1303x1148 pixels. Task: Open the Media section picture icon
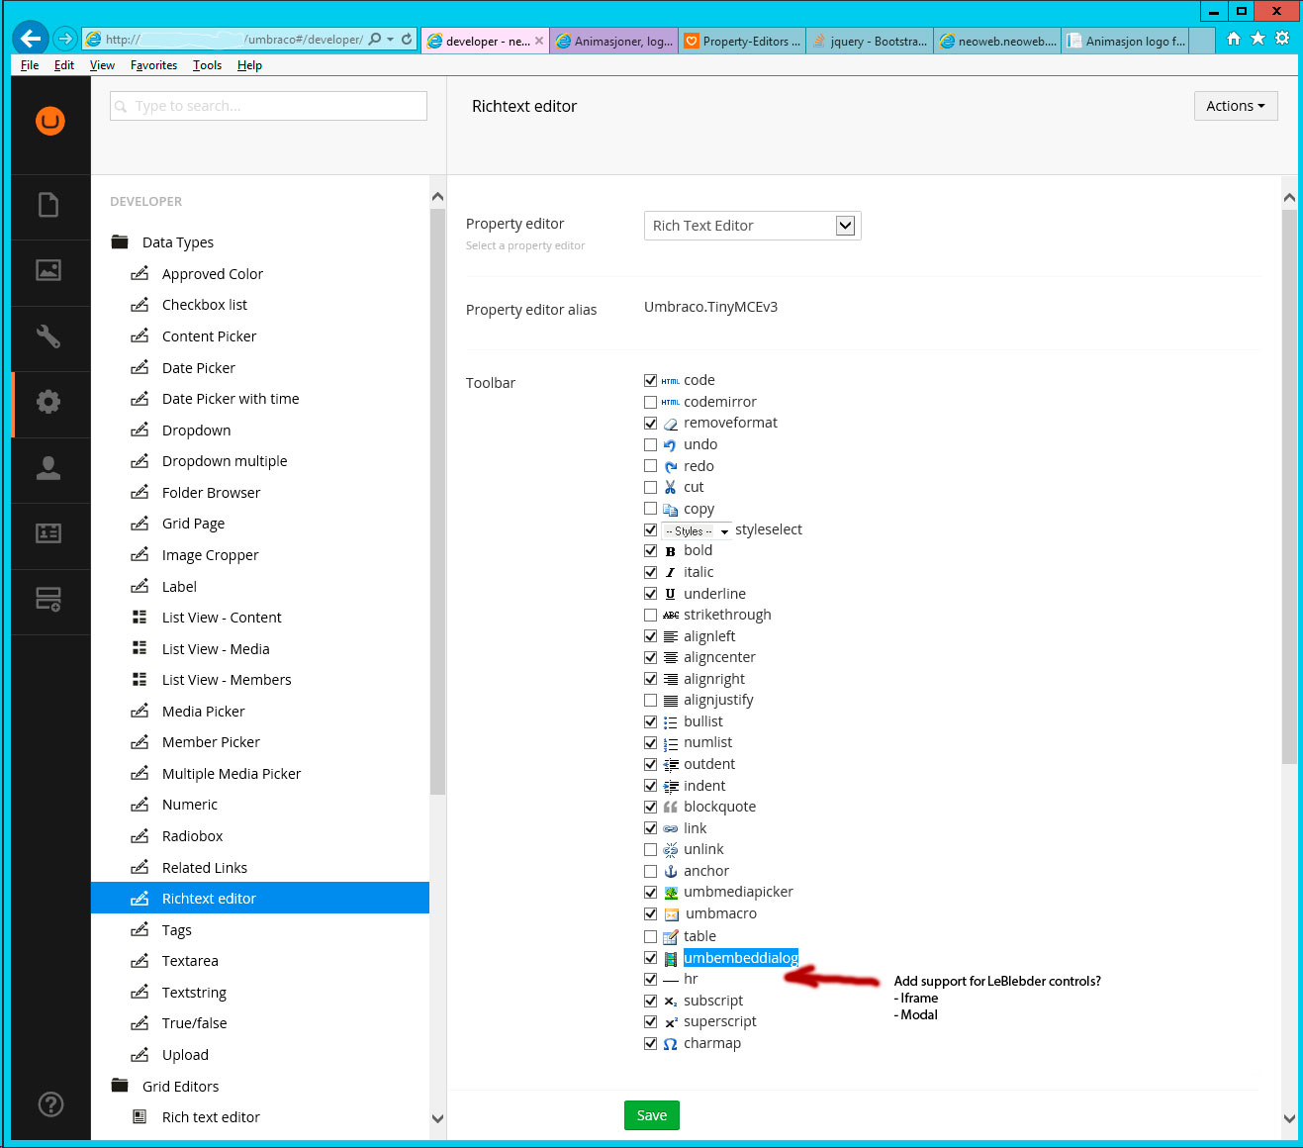click(x=48, y=270)
